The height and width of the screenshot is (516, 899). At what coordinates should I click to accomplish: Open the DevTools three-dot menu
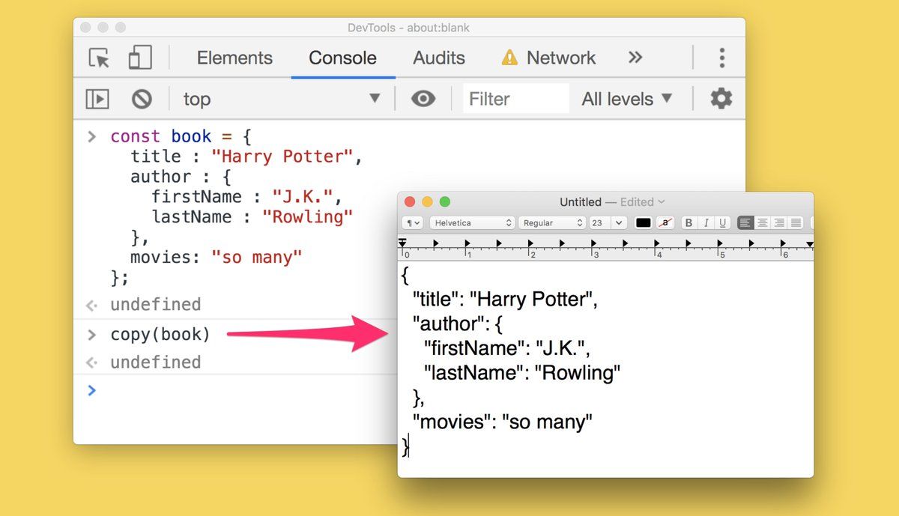click(x=721, y=58)
